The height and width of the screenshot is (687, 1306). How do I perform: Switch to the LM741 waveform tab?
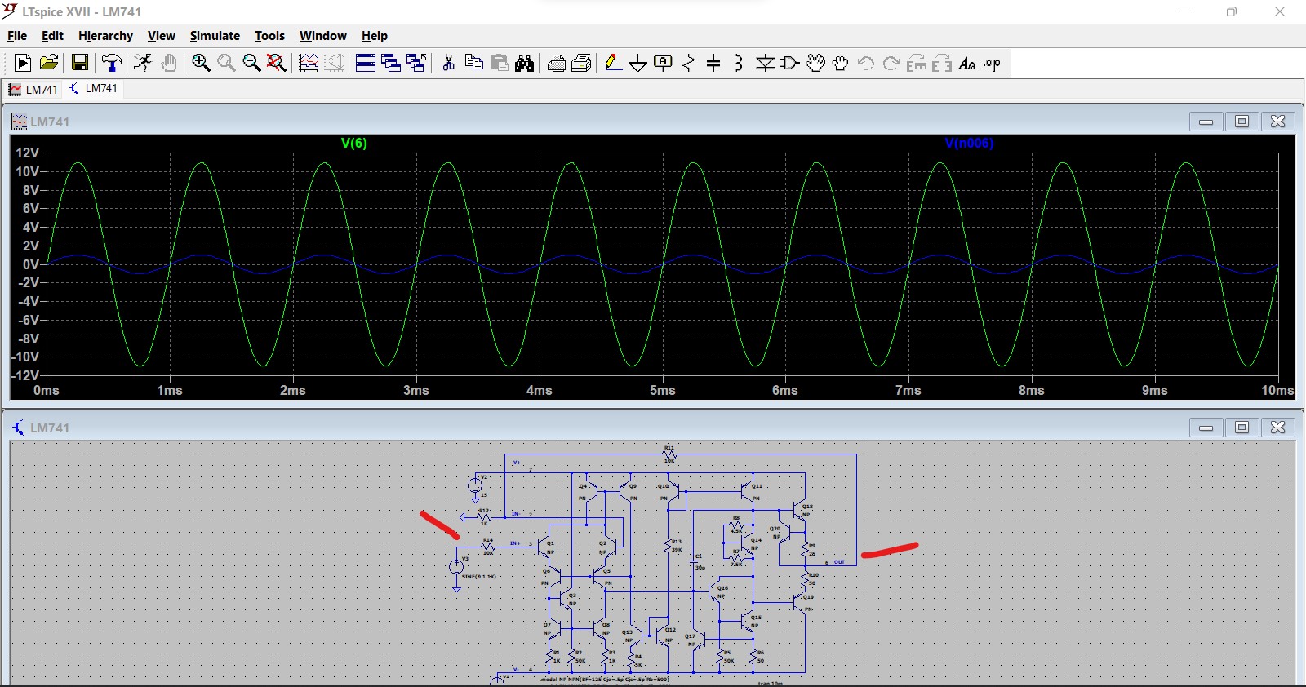33,90
